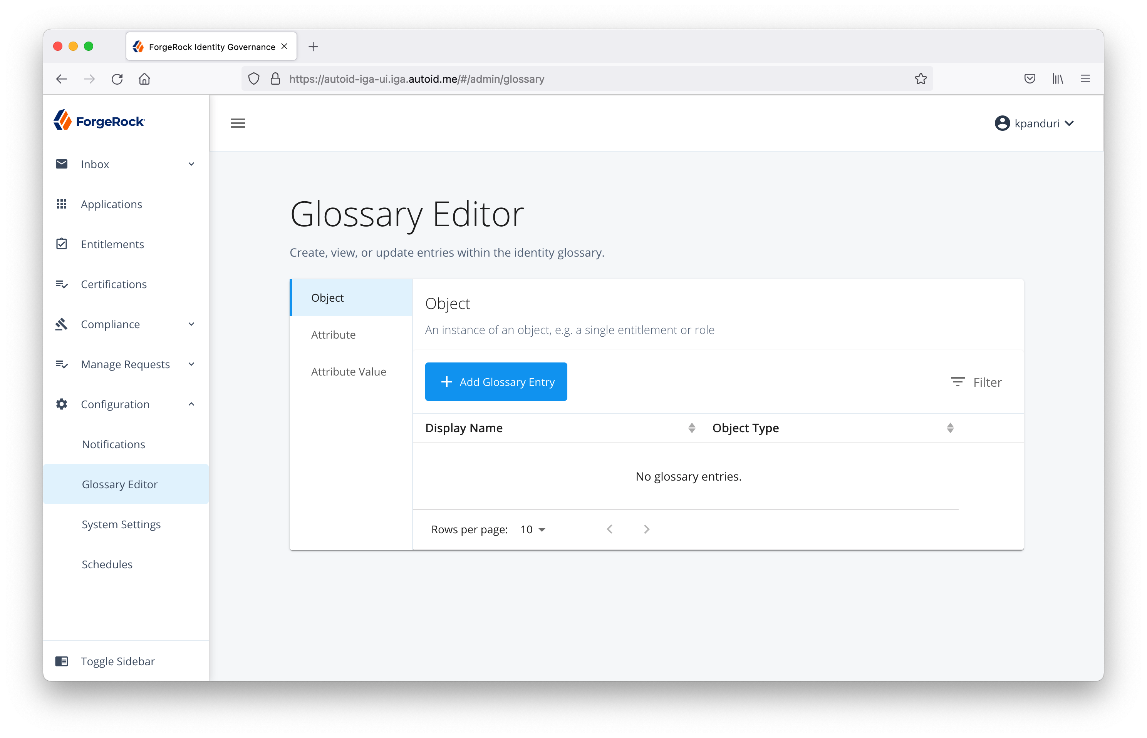The image size is (1147, 738).
Task: Click the Filter icon above the table
Action: 958,382
